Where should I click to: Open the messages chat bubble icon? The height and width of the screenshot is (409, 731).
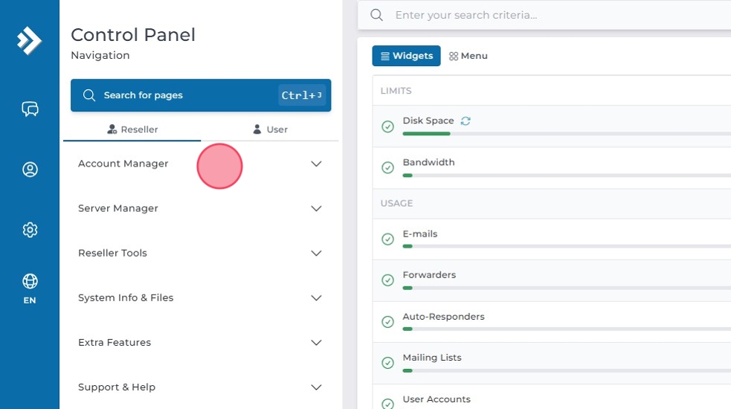[x=30, y=109]
